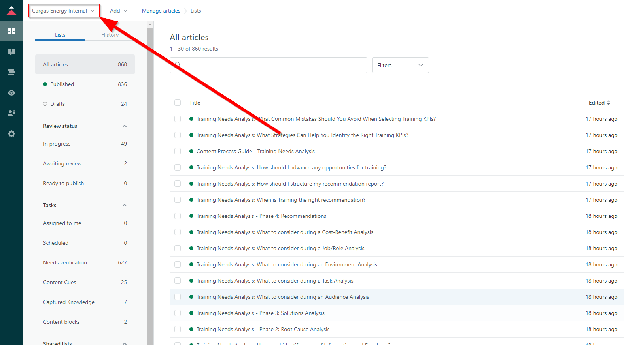This screenshot has width=624, height=345.
Task: Select all articles with the Title header checkbox
Action: 178,103
